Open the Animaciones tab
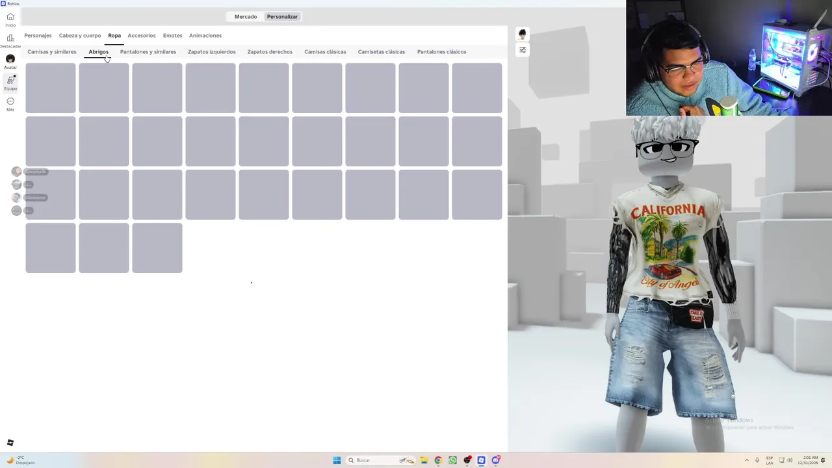 tap(205, 36)
